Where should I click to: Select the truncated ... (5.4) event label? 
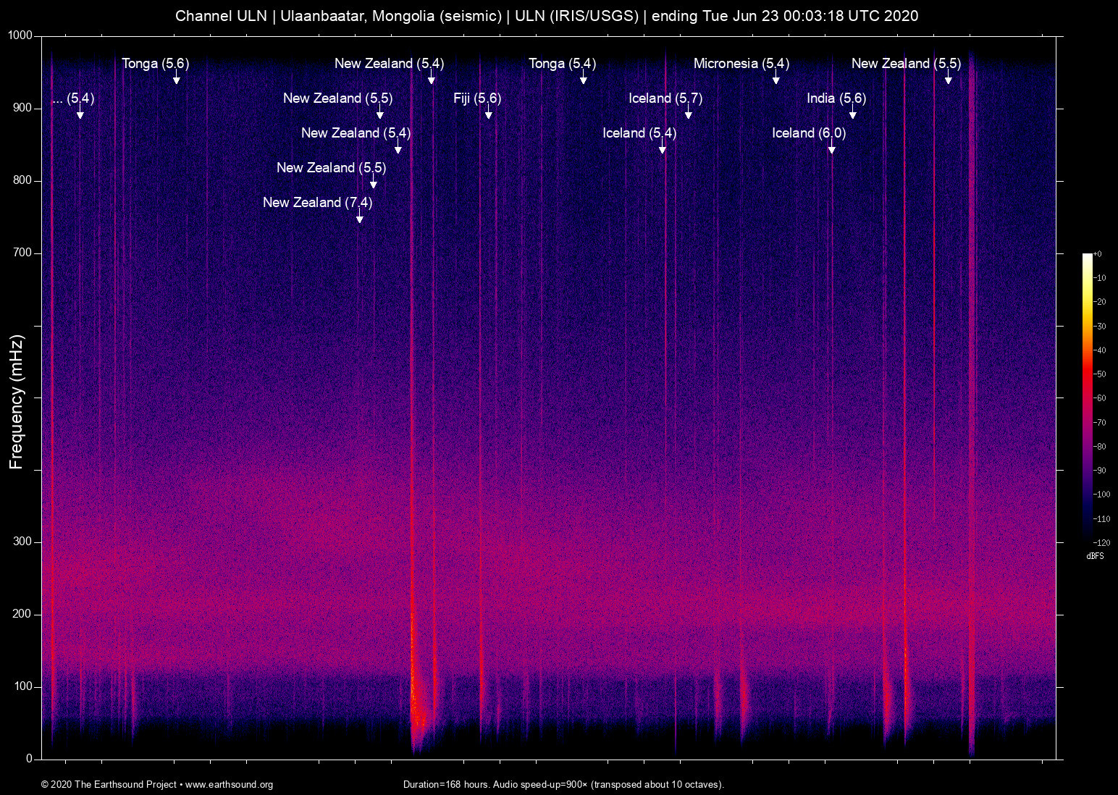72,100
